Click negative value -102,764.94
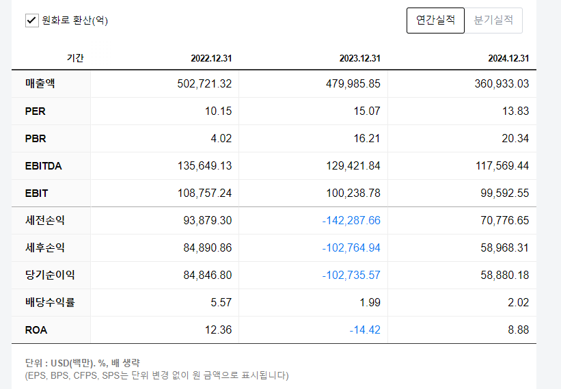The width and height of the screenshot is (561, 389). pos(351,247)
